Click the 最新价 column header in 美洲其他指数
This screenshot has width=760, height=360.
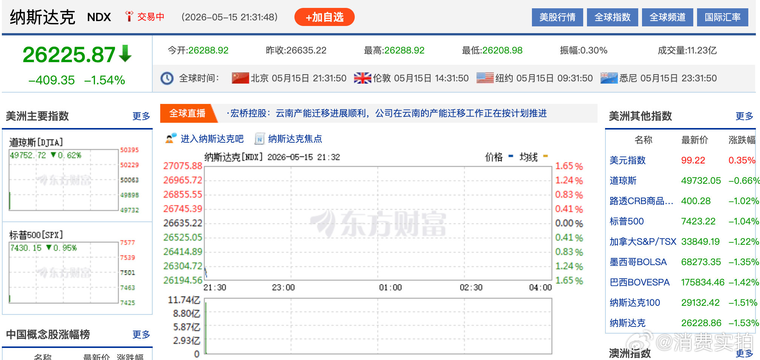(x=695, y=140)
